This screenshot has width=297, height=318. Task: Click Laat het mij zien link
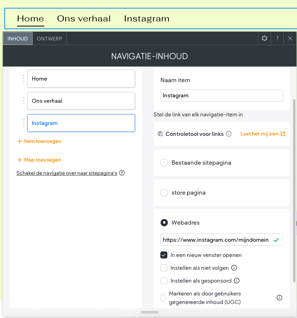coord(263,134)
